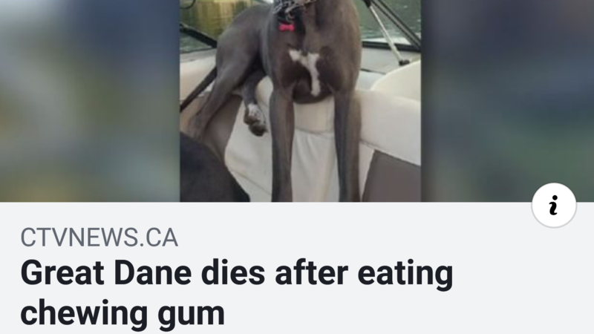Click the empty gray card area beside 'chewing gum'
This screenshot has width=594, height=334.
pyautogui.click(x=379, y=313)
